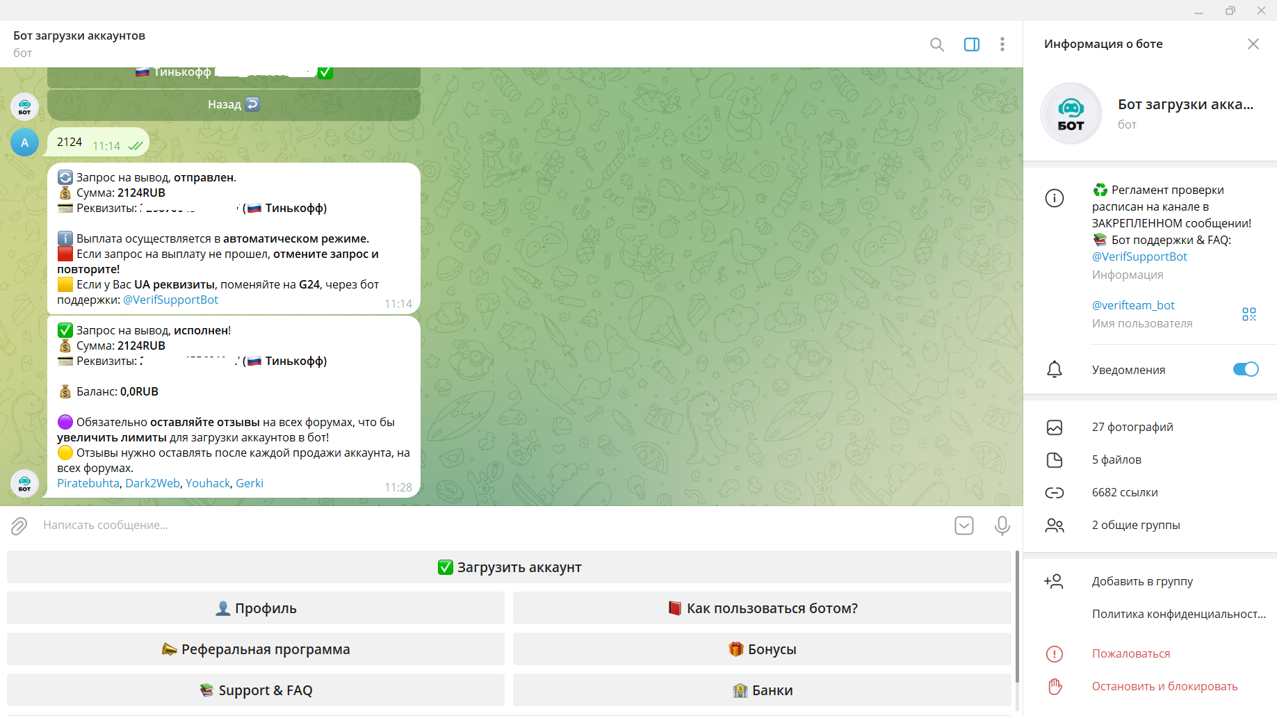Click the bot avatar in info panel
The width and height of the screenshot is (1277, 716).
click(1071, 113)
